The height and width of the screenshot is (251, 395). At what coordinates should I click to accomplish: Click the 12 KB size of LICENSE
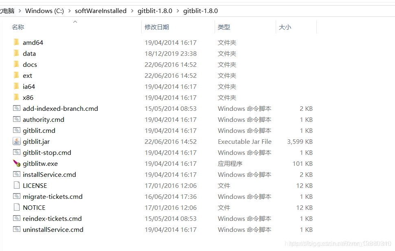(304, 186)
